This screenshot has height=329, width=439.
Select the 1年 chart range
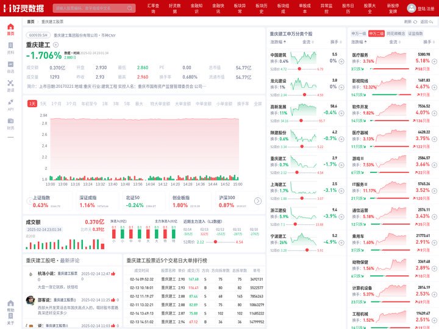click(x=105, y=104)
